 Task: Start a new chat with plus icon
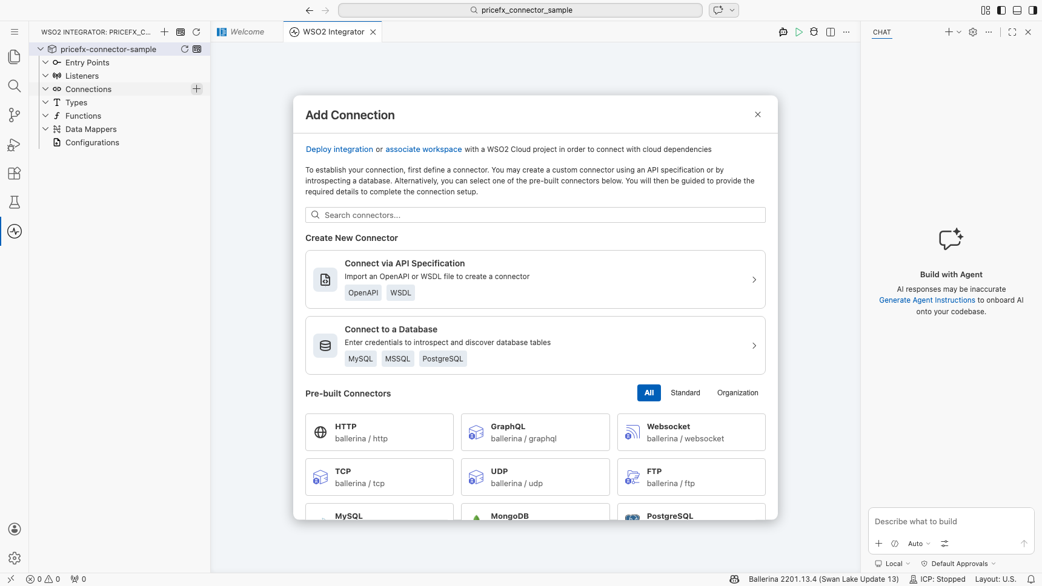[949, 32]
